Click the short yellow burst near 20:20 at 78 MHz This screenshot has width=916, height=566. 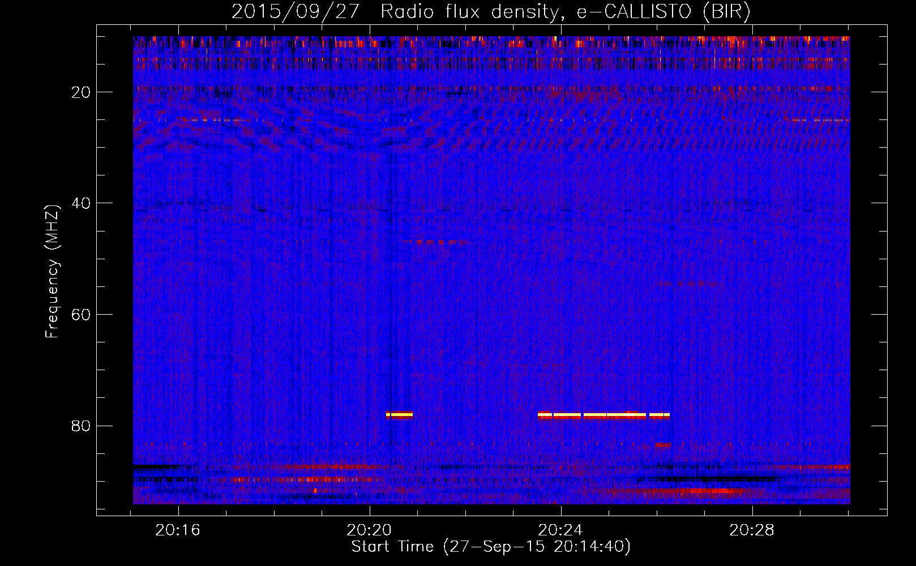tap(399, 415)
